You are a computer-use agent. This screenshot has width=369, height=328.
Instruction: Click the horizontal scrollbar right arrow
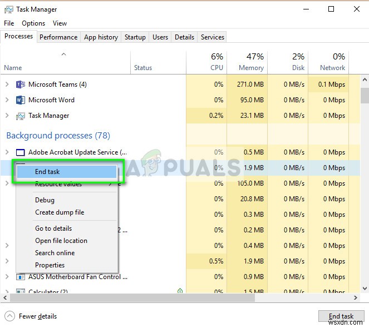click(x=356, y=297)
